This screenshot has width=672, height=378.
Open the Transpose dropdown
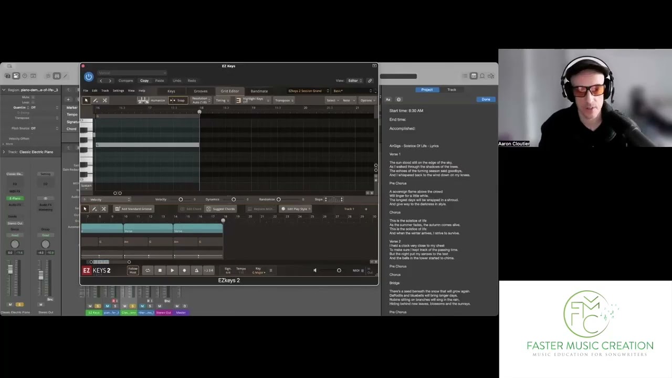tap(283, 100)
